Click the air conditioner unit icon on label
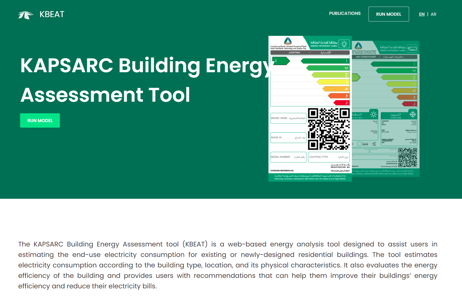The width and height of the screenshot is (462, 298). click(412, 49)
